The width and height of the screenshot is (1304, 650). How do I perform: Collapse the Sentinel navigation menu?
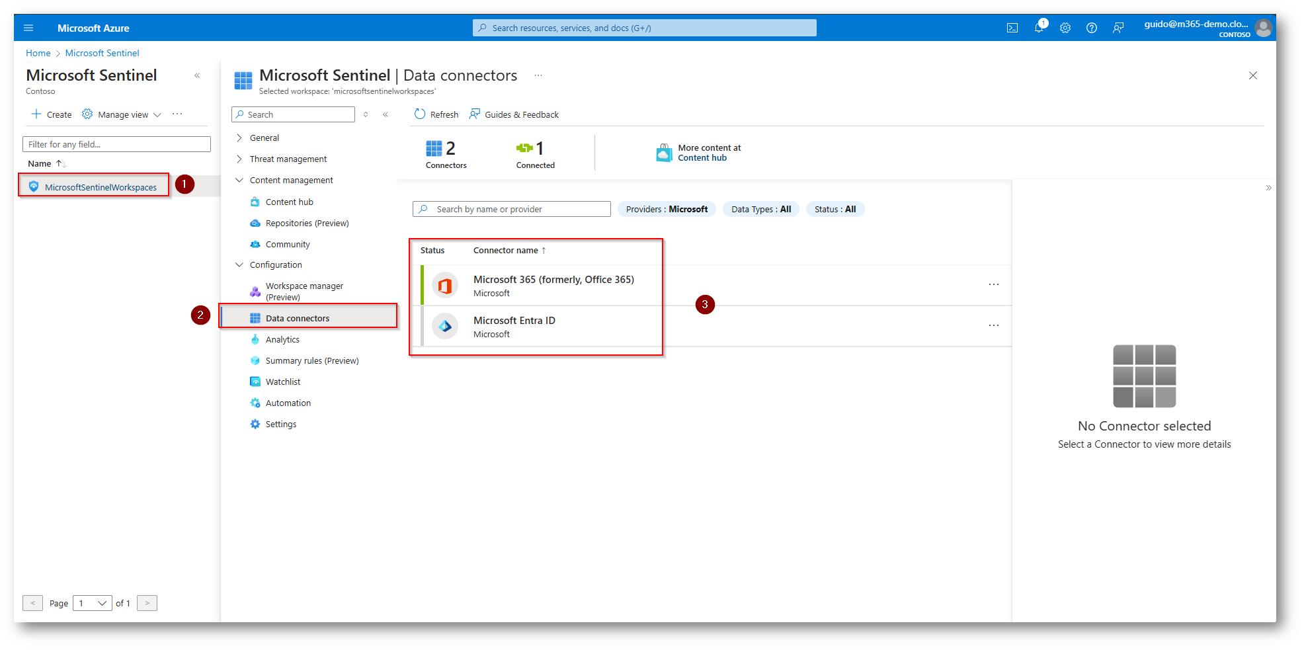[x=386, y=114]
